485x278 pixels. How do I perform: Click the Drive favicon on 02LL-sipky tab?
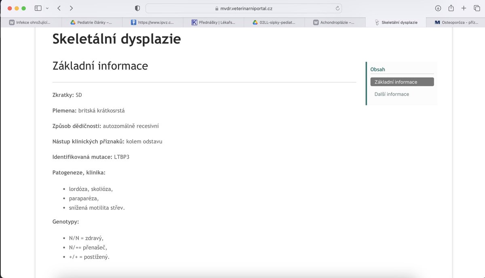(x=255, y=23)
